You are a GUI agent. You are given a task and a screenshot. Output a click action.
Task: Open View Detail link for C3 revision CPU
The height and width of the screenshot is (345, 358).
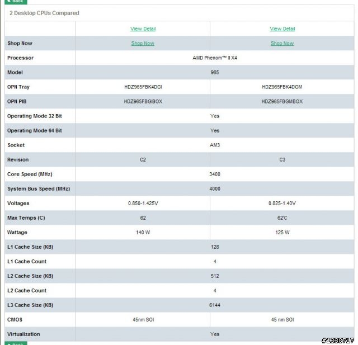[282, 29]
